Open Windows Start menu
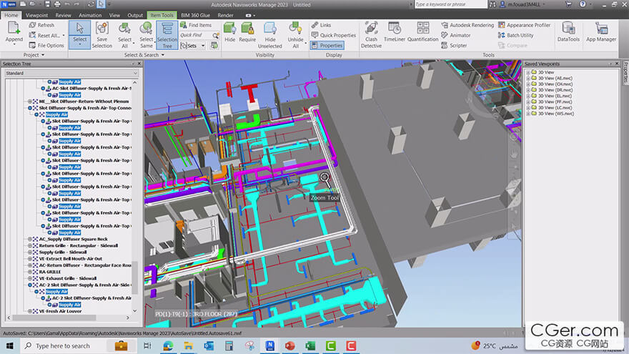Image resolution: width=629 pixels, height=354 pixels. 9,345
